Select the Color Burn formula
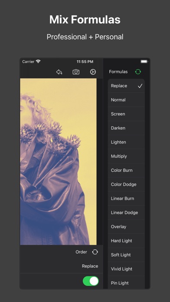 tap(126, 170)
